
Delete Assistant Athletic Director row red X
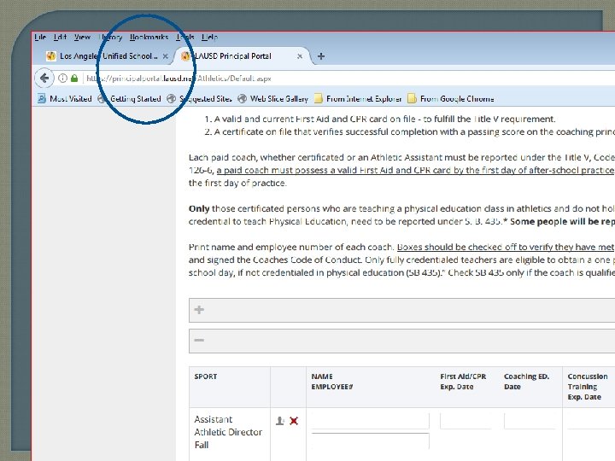294,421
